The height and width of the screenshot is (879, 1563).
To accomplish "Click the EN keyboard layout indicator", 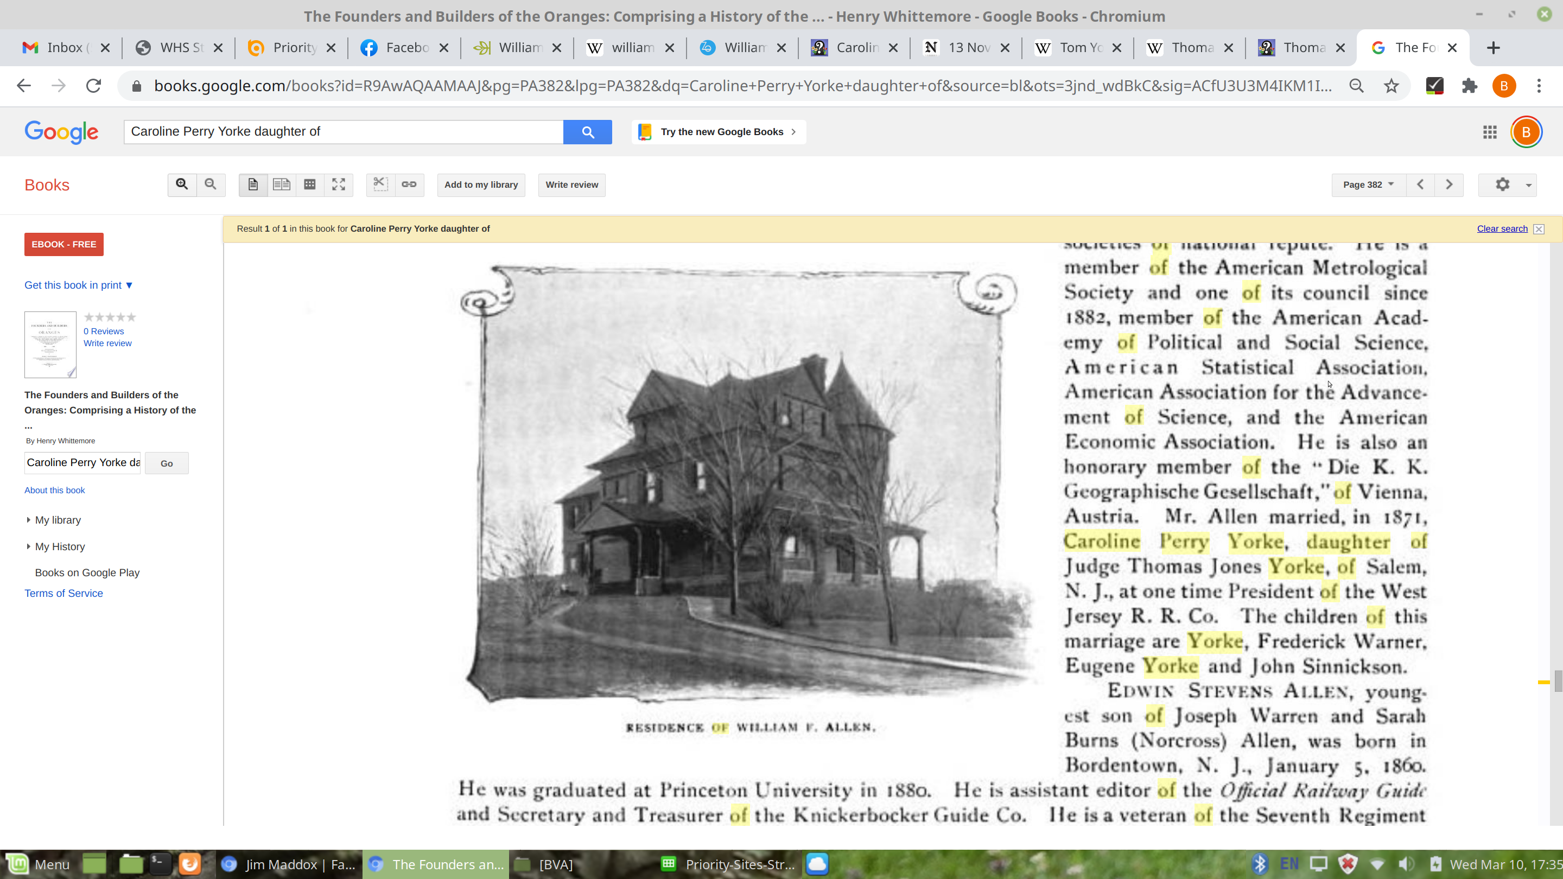I will click(x=1289, y=864).
